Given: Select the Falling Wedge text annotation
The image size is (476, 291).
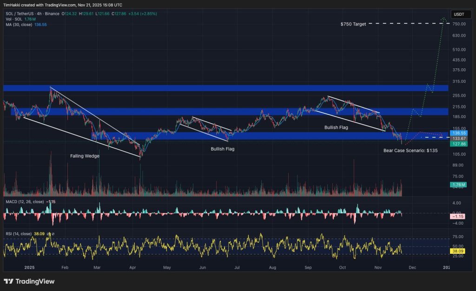Looking at the screenshot, I should pyautogui.click(x=85, y=156).
